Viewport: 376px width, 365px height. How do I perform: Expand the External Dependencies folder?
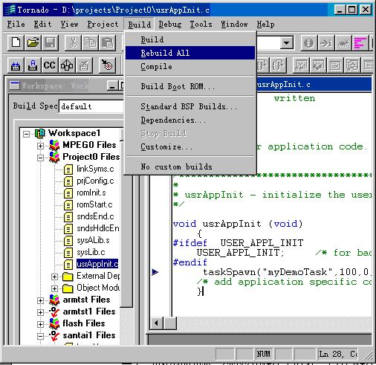coord(54,277)
